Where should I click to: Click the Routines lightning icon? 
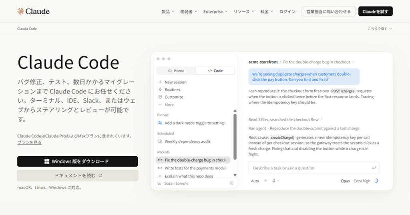(x=160, y=90)
